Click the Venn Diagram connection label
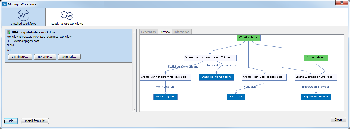 tap(165, 87)
